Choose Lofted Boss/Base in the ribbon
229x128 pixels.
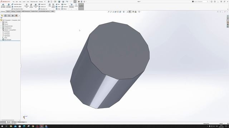coord(16,7)
